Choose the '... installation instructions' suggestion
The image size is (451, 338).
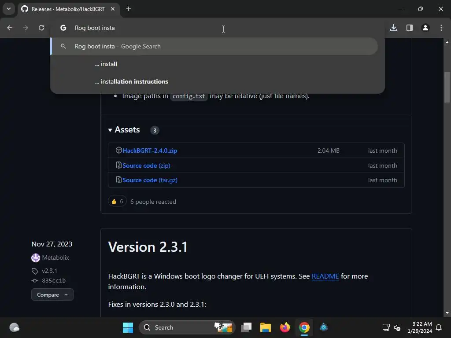(217, 81)
